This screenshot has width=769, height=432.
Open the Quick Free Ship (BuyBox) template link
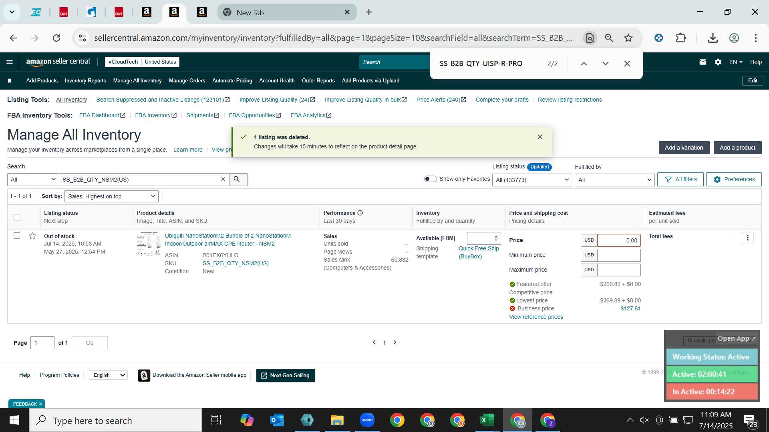479,252
